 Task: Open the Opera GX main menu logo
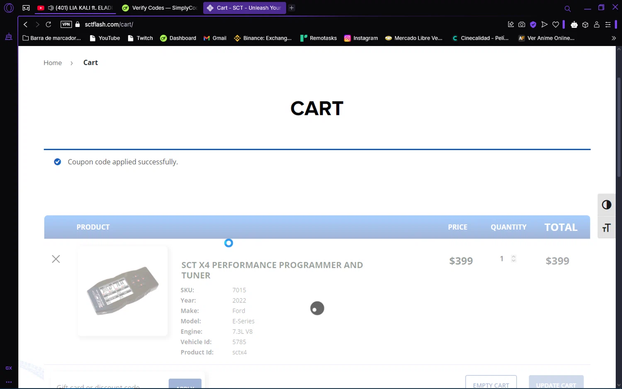(9, 8)
